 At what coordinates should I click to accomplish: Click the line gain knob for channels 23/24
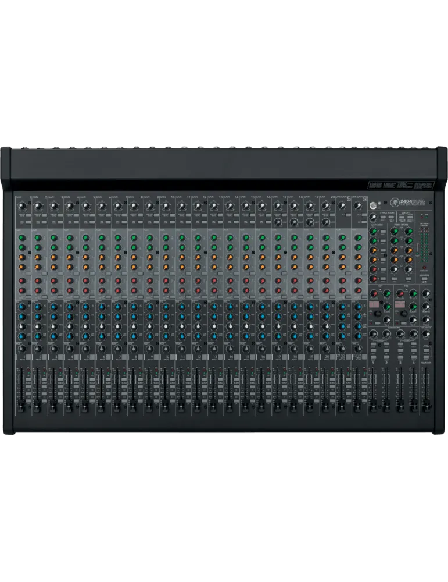[x=357, y=205]
